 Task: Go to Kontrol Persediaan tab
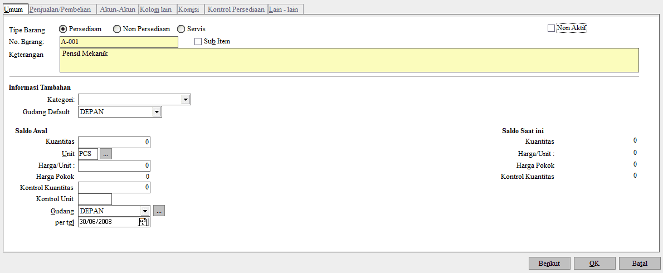[x=236, y=9]
